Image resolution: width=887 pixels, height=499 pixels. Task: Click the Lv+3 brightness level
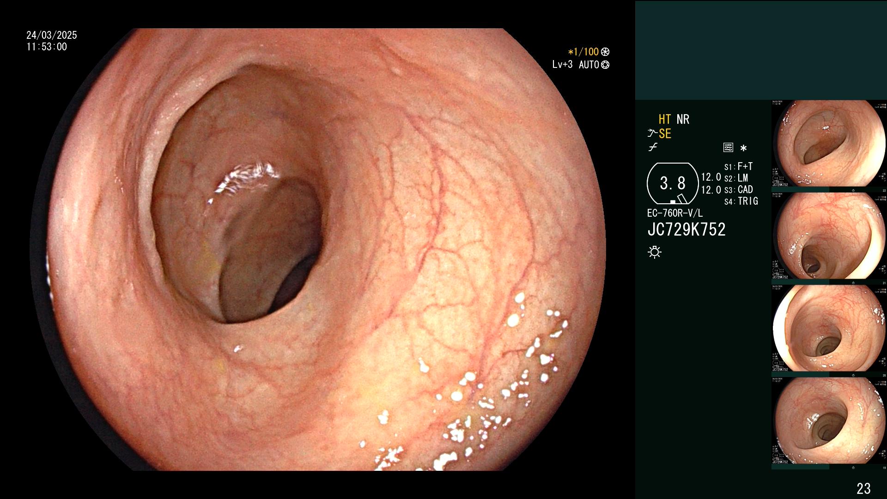(x=562, y=65)
